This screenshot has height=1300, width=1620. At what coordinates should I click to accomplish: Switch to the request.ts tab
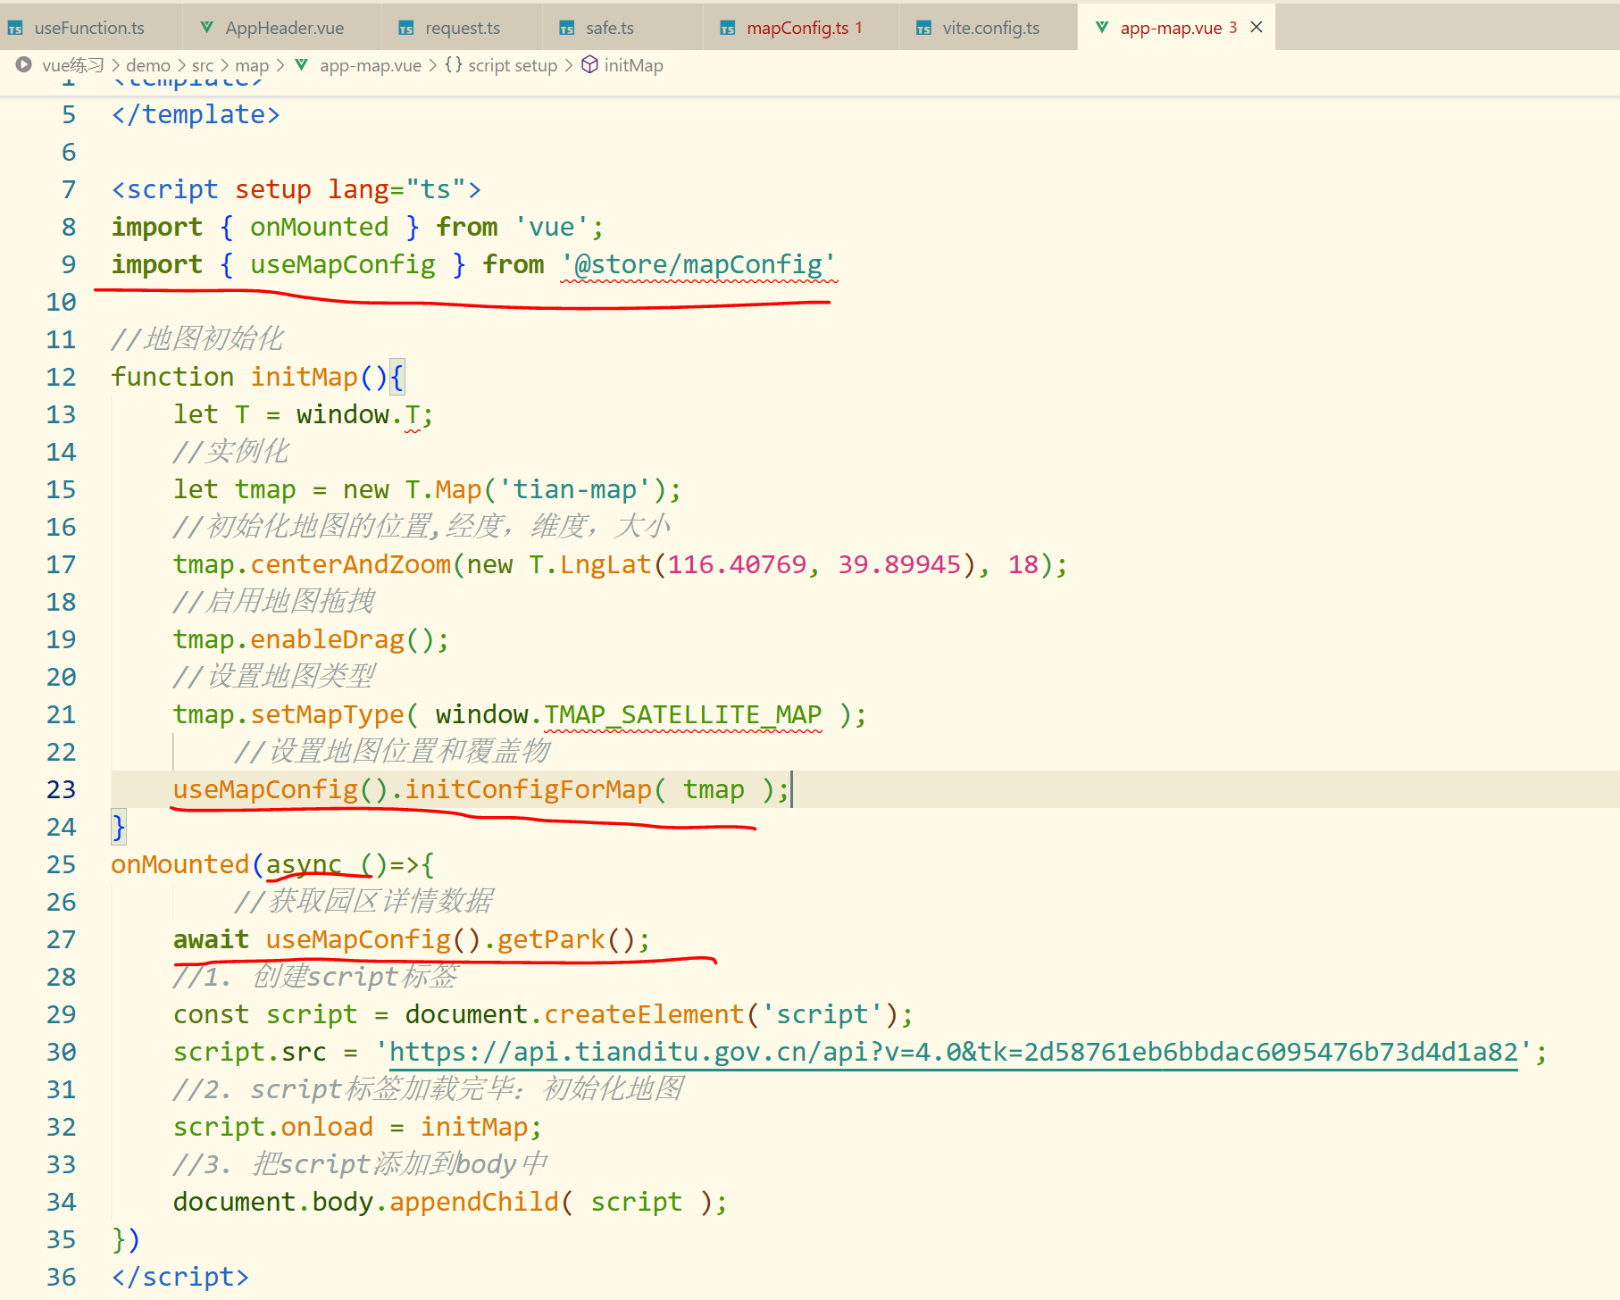point(462,28)
